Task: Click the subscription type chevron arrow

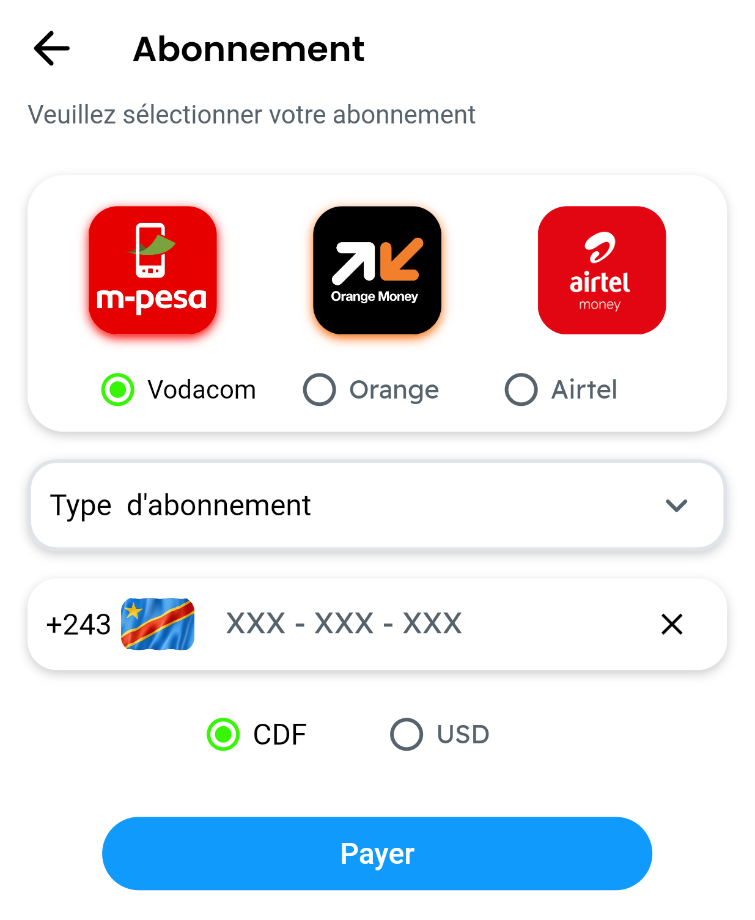Action: 676,506
